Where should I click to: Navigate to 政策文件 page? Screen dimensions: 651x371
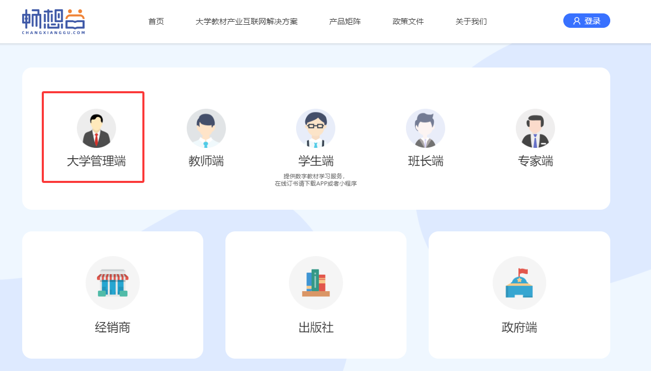click(408, 22)
